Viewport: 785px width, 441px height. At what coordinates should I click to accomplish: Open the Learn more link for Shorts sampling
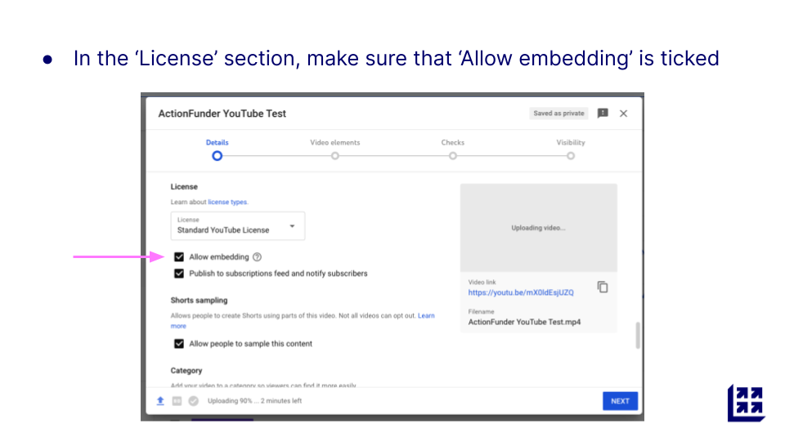click(x=426, y=316)
